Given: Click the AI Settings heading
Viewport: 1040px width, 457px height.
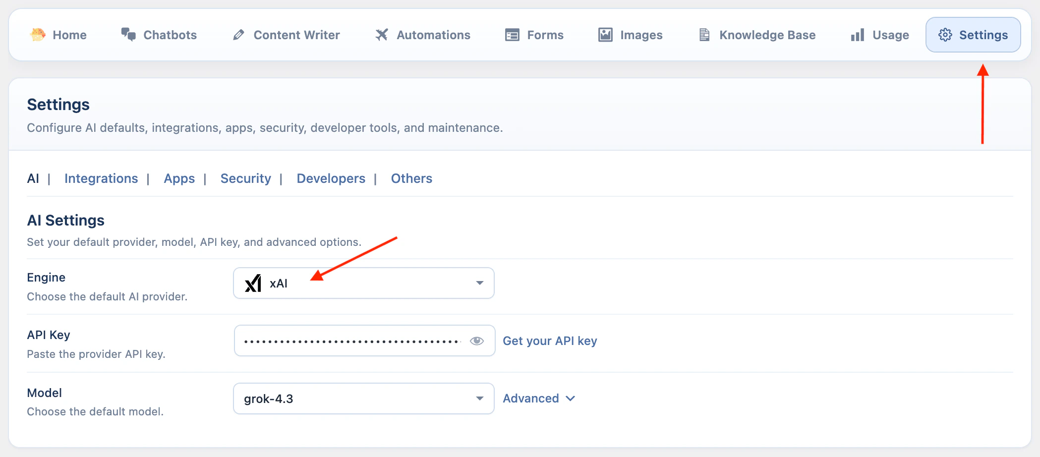Looking at the screenshot, I should pos(65,220).
